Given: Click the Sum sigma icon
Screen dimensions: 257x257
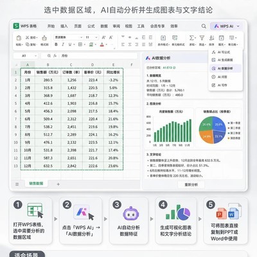Looking at the screenshot, I should 191,38.
